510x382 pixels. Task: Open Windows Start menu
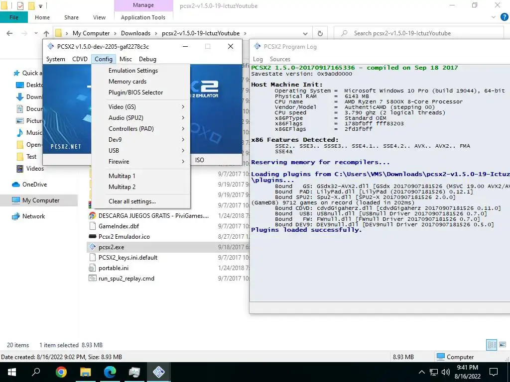12,372
